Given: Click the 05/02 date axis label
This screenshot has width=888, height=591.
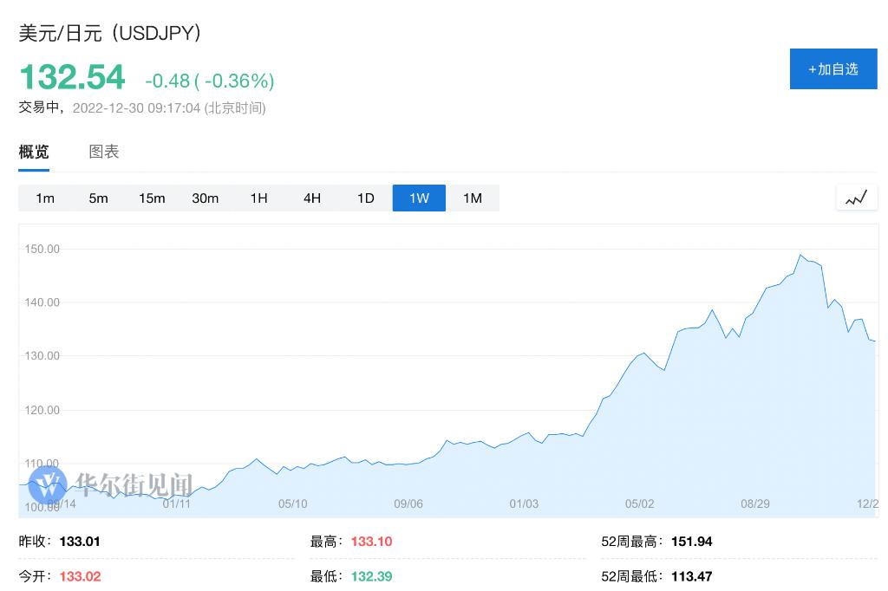Looking at the screenshot, I should coord(639,503).
